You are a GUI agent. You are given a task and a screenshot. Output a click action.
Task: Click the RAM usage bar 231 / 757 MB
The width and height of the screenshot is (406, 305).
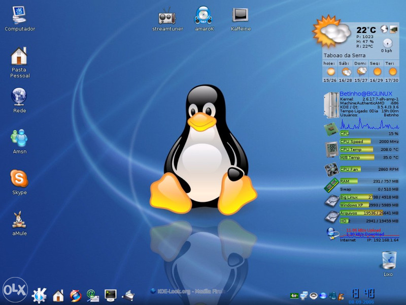[x=369, y=181]
